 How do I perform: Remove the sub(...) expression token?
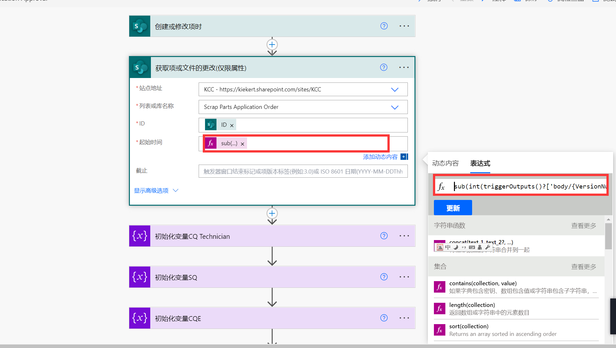tap(243, 144)
